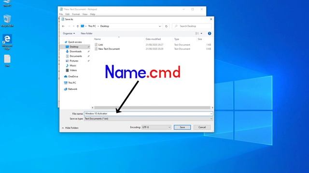
Task: Select Music in the navigation pane
Action: [73, 65]
